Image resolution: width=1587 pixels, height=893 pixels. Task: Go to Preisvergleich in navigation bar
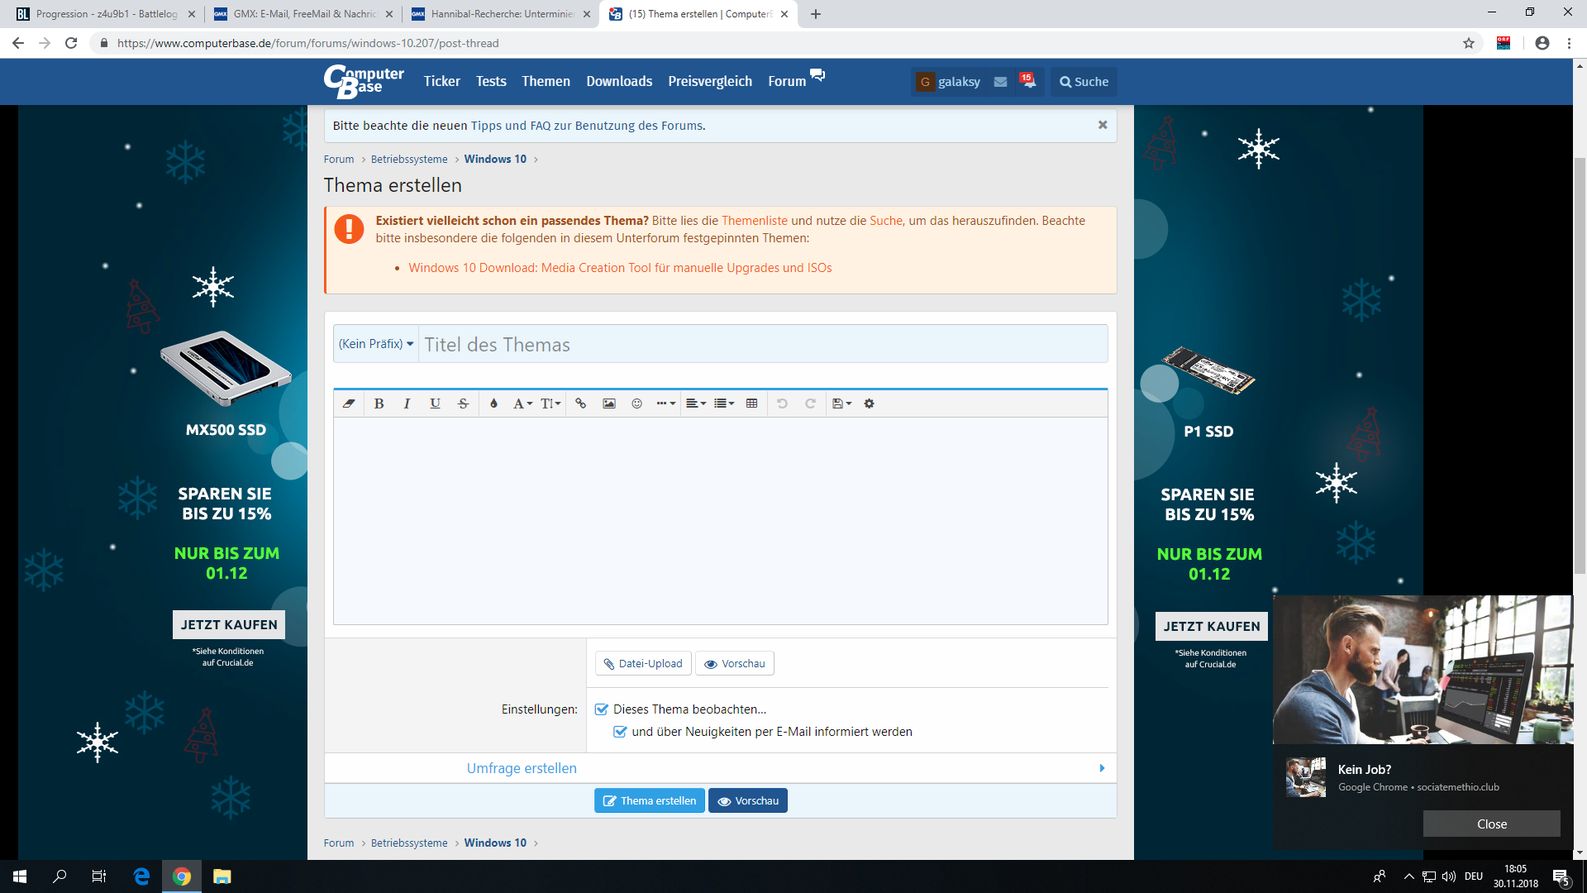[x=710, y=81]
